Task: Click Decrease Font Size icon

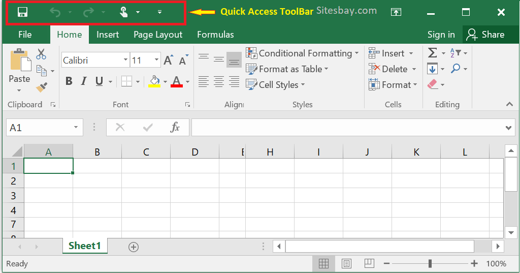Action: coord(183,60)
